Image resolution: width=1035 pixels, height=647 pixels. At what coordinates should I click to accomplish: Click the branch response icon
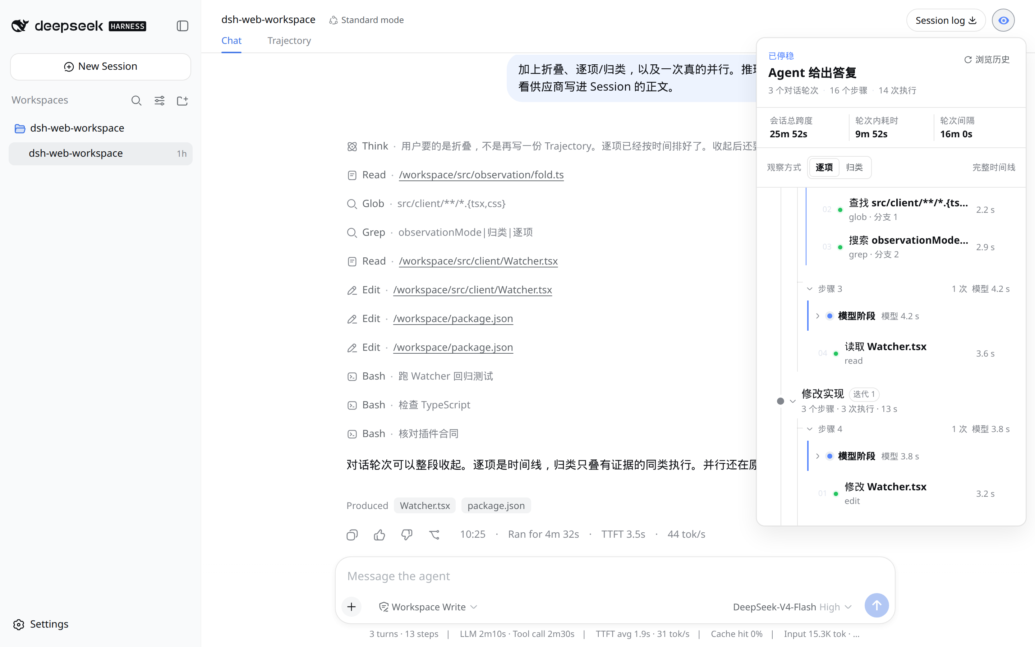[x=434, y=534]
